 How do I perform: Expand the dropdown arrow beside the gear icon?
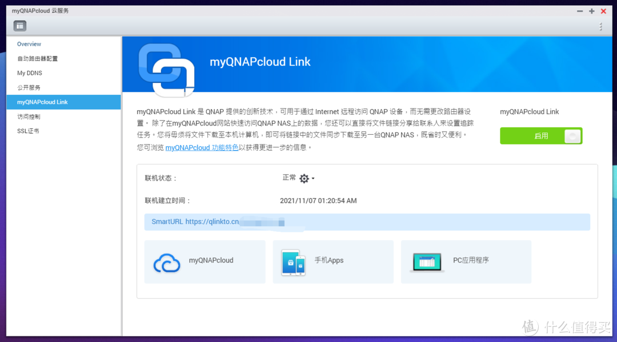(x=313, y=178)
